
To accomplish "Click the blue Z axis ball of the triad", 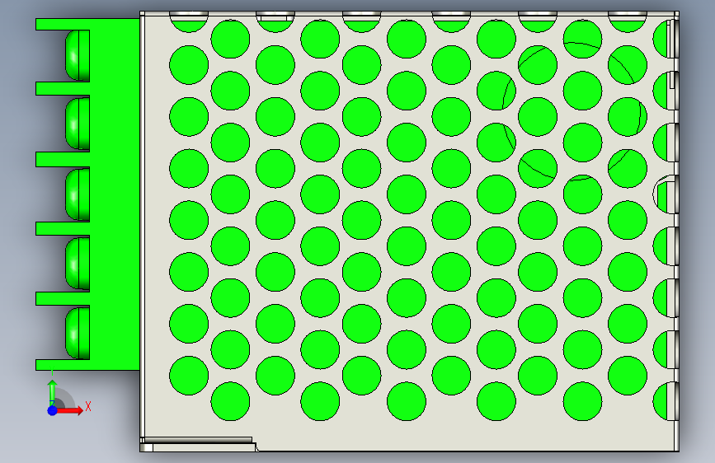I will click(53, 410).
